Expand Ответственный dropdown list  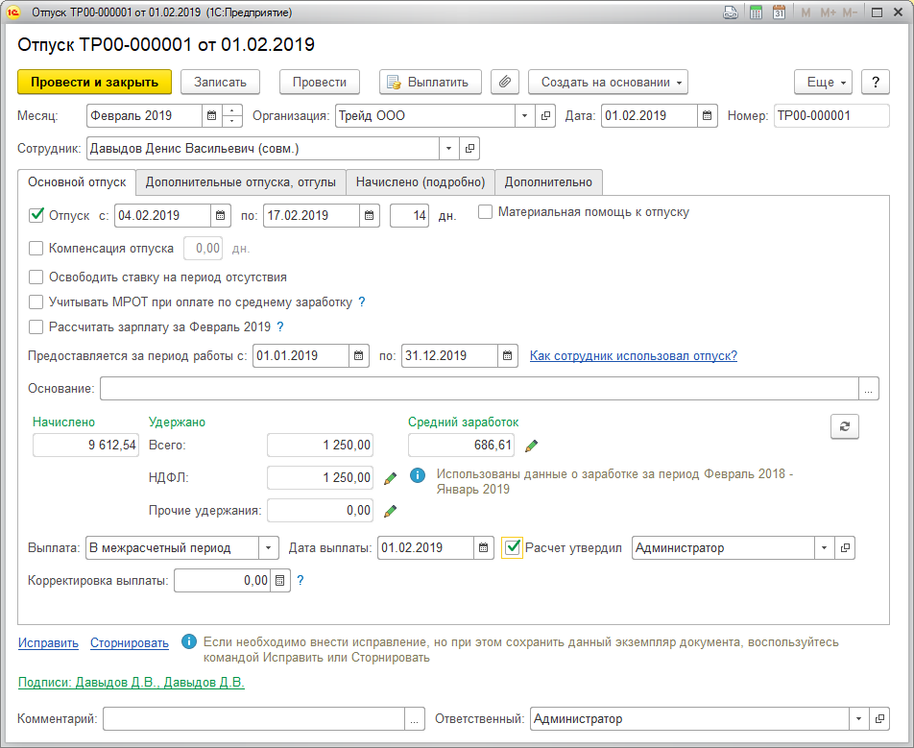[x=858, y=719]
